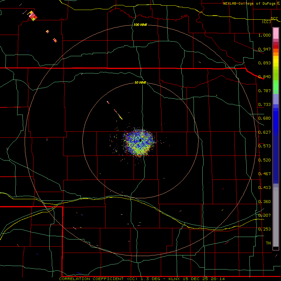Click the KLNX station identifier in caption
281x281 pixels.
click(x=175, y=279)
